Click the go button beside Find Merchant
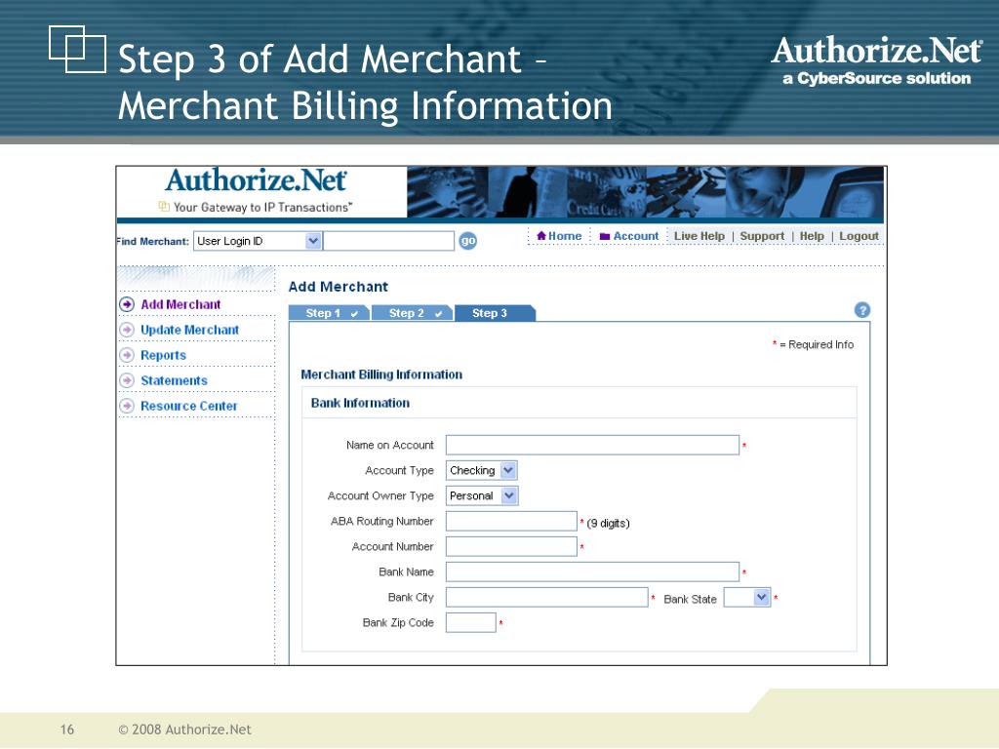The width and height of the screenshot is (999, 749). [x=467, y=241]
